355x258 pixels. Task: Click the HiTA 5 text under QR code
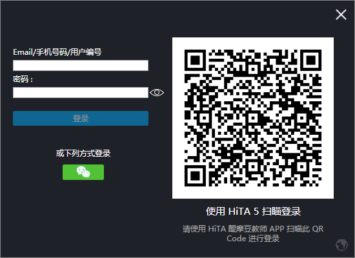(x=243, y=212)
